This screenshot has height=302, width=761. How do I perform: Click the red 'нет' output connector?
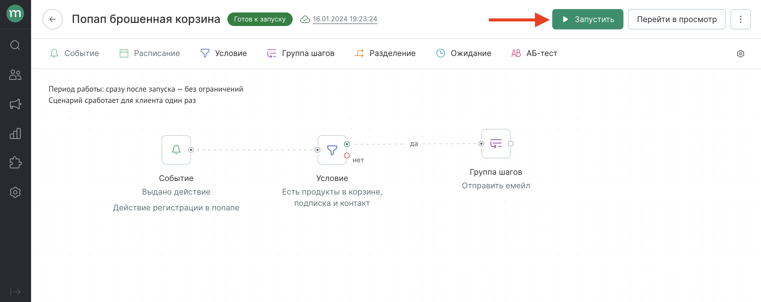[347, 155]
